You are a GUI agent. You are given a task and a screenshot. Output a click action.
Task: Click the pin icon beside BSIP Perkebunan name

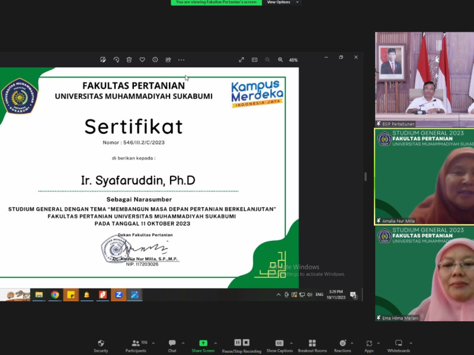click(379, 124)
